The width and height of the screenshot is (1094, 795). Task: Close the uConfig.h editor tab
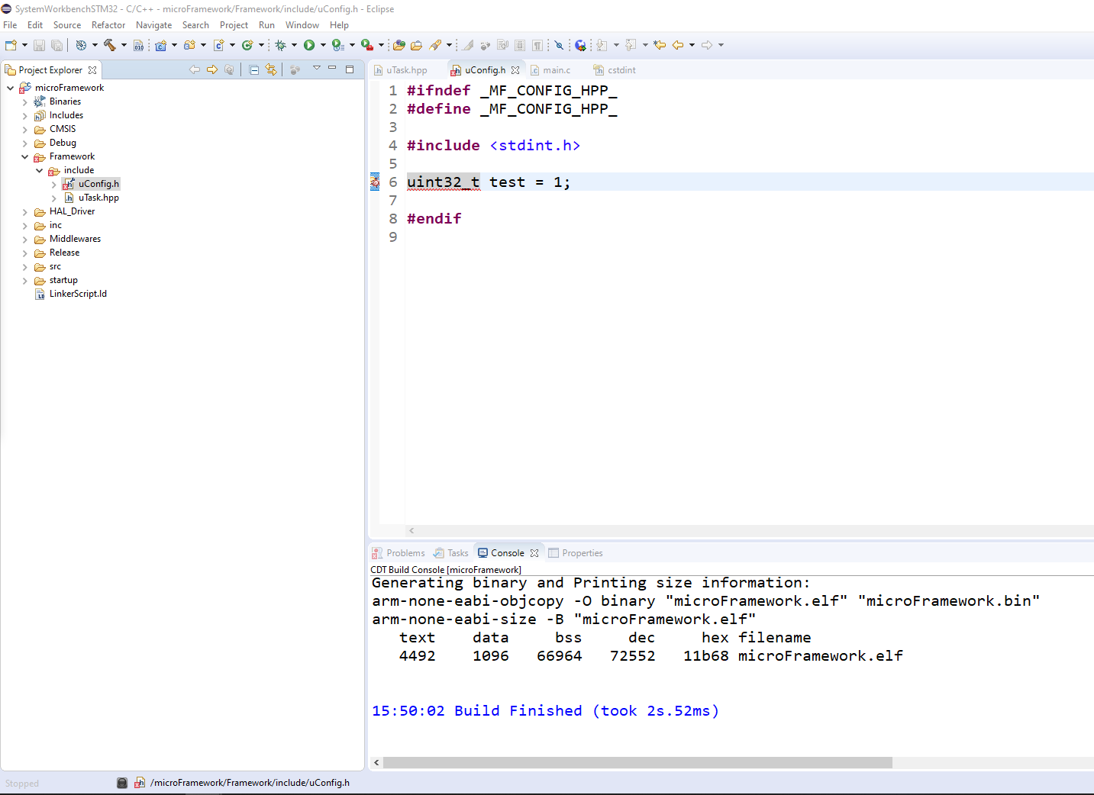(515, 70)
